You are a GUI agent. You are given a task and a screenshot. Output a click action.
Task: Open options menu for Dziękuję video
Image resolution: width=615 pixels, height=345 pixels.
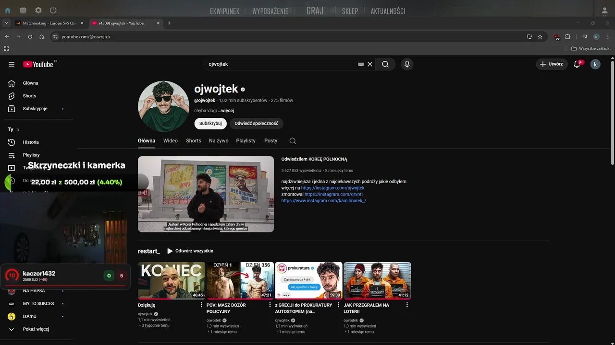[201, 305]
